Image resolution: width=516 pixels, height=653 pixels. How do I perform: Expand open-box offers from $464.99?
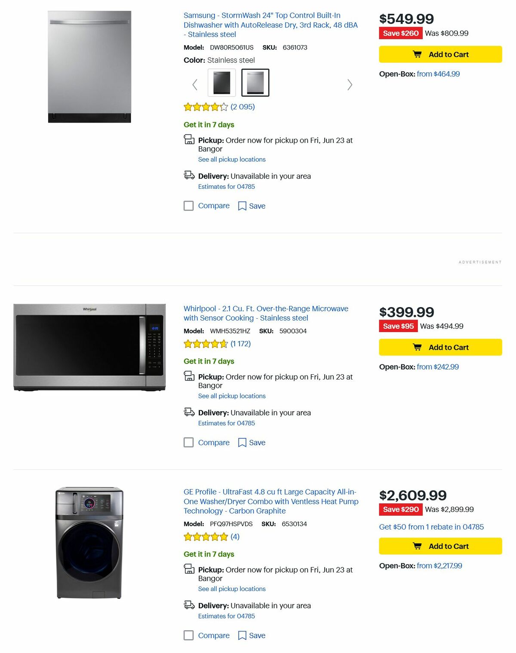coord(438,74)
